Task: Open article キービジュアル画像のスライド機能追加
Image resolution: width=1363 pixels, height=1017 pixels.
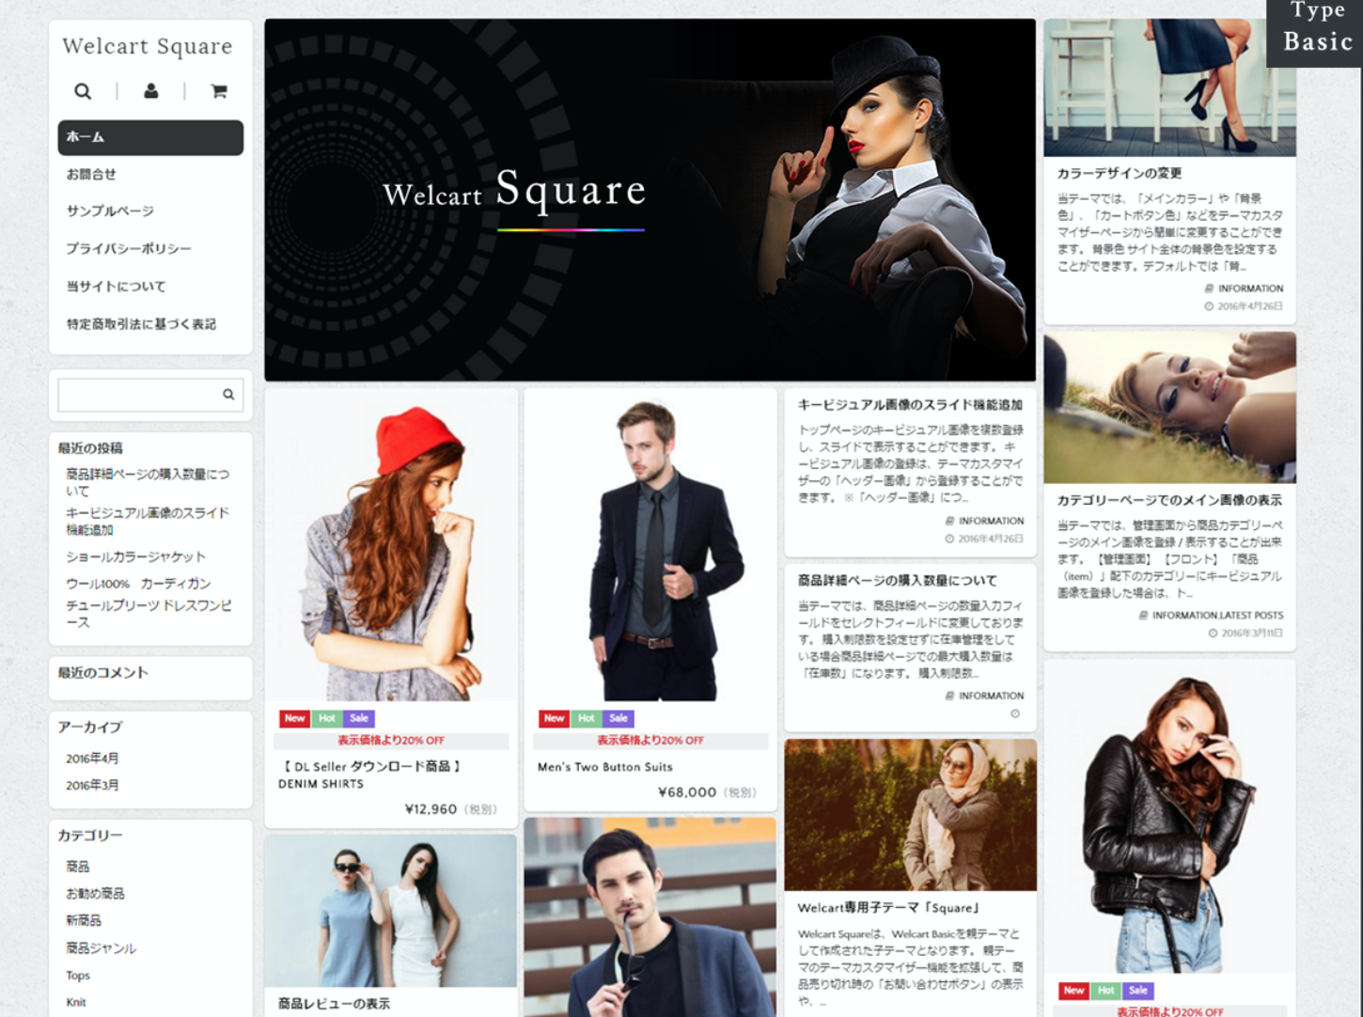Action: (x=909, y=405)
